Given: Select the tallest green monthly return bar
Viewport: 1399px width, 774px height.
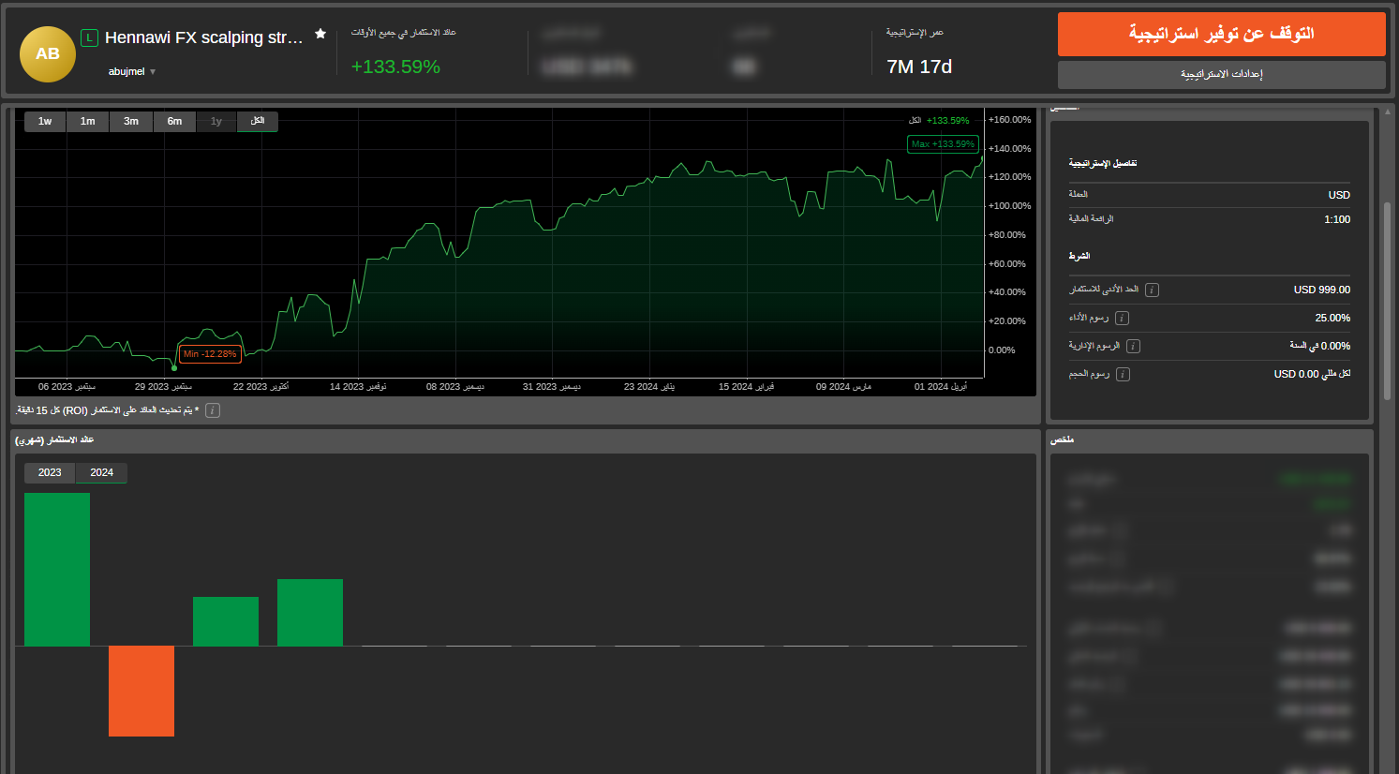Looking at the screenshot, I should 57,570.
